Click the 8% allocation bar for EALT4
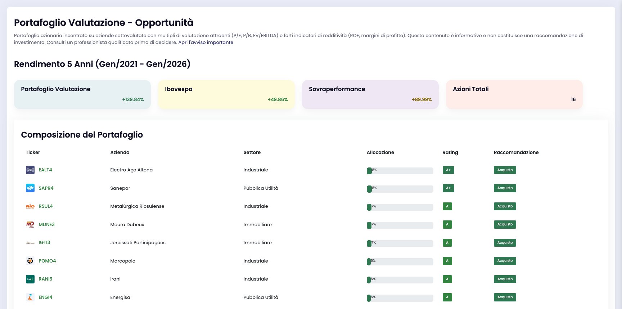Image resolution: width=622 pixels, height=309 pixels. (400, 171)
